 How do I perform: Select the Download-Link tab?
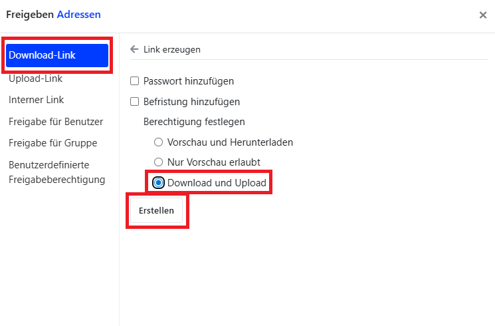57,55
